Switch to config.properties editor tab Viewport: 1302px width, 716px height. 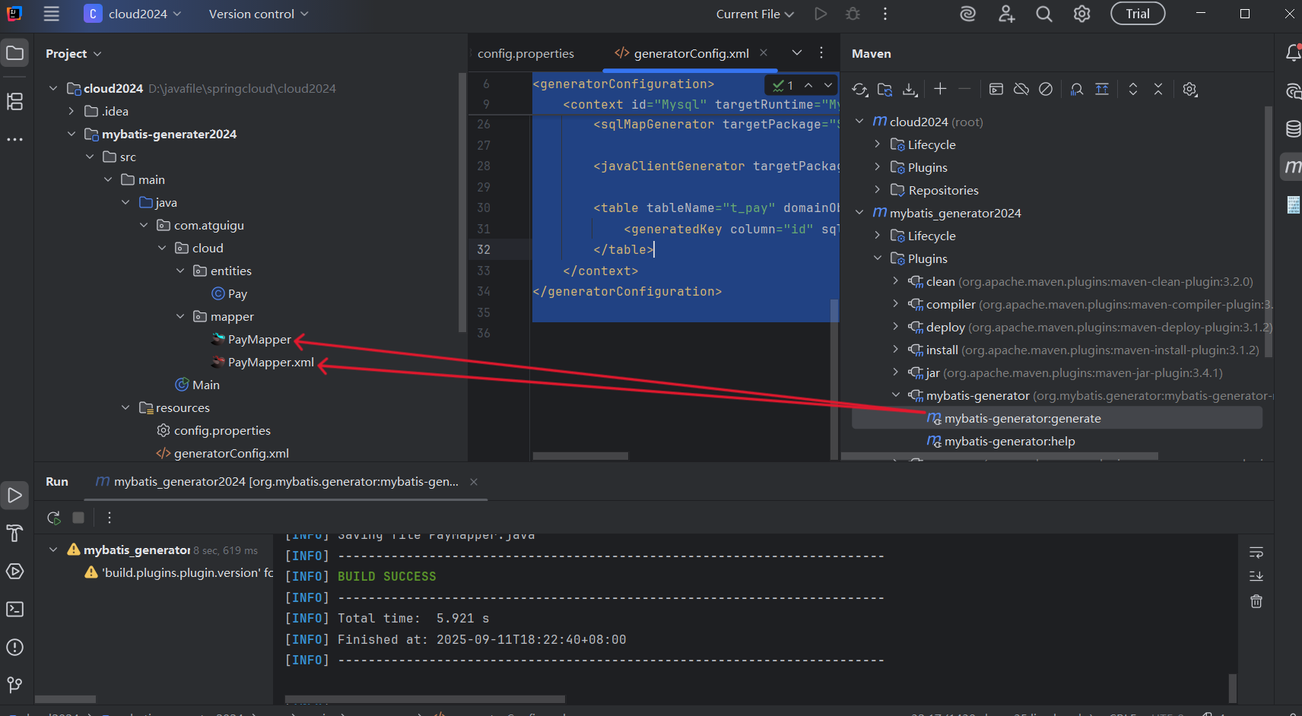tap(526, 54)
